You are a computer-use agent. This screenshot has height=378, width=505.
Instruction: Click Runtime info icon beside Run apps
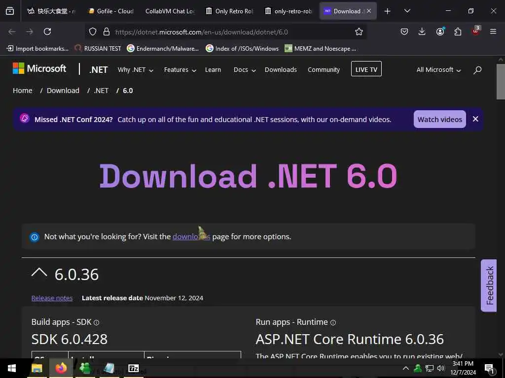point(333,322)
